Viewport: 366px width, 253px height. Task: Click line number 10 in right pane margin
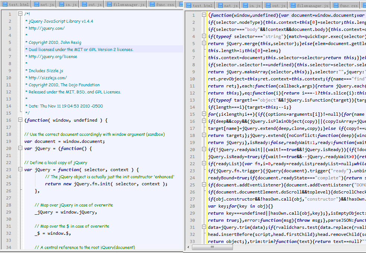click(x=192, y=79)
